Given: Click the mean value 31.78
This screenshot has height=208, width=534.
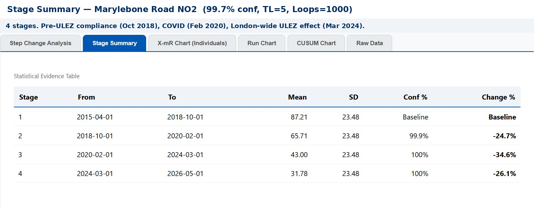Looking at the screenshot, I should (299, 174).
